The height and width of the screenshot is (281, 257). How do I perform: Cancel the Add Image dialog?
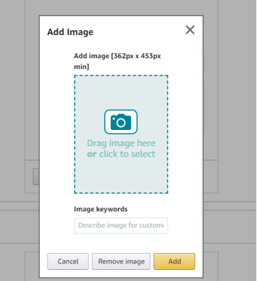(68, 261)
